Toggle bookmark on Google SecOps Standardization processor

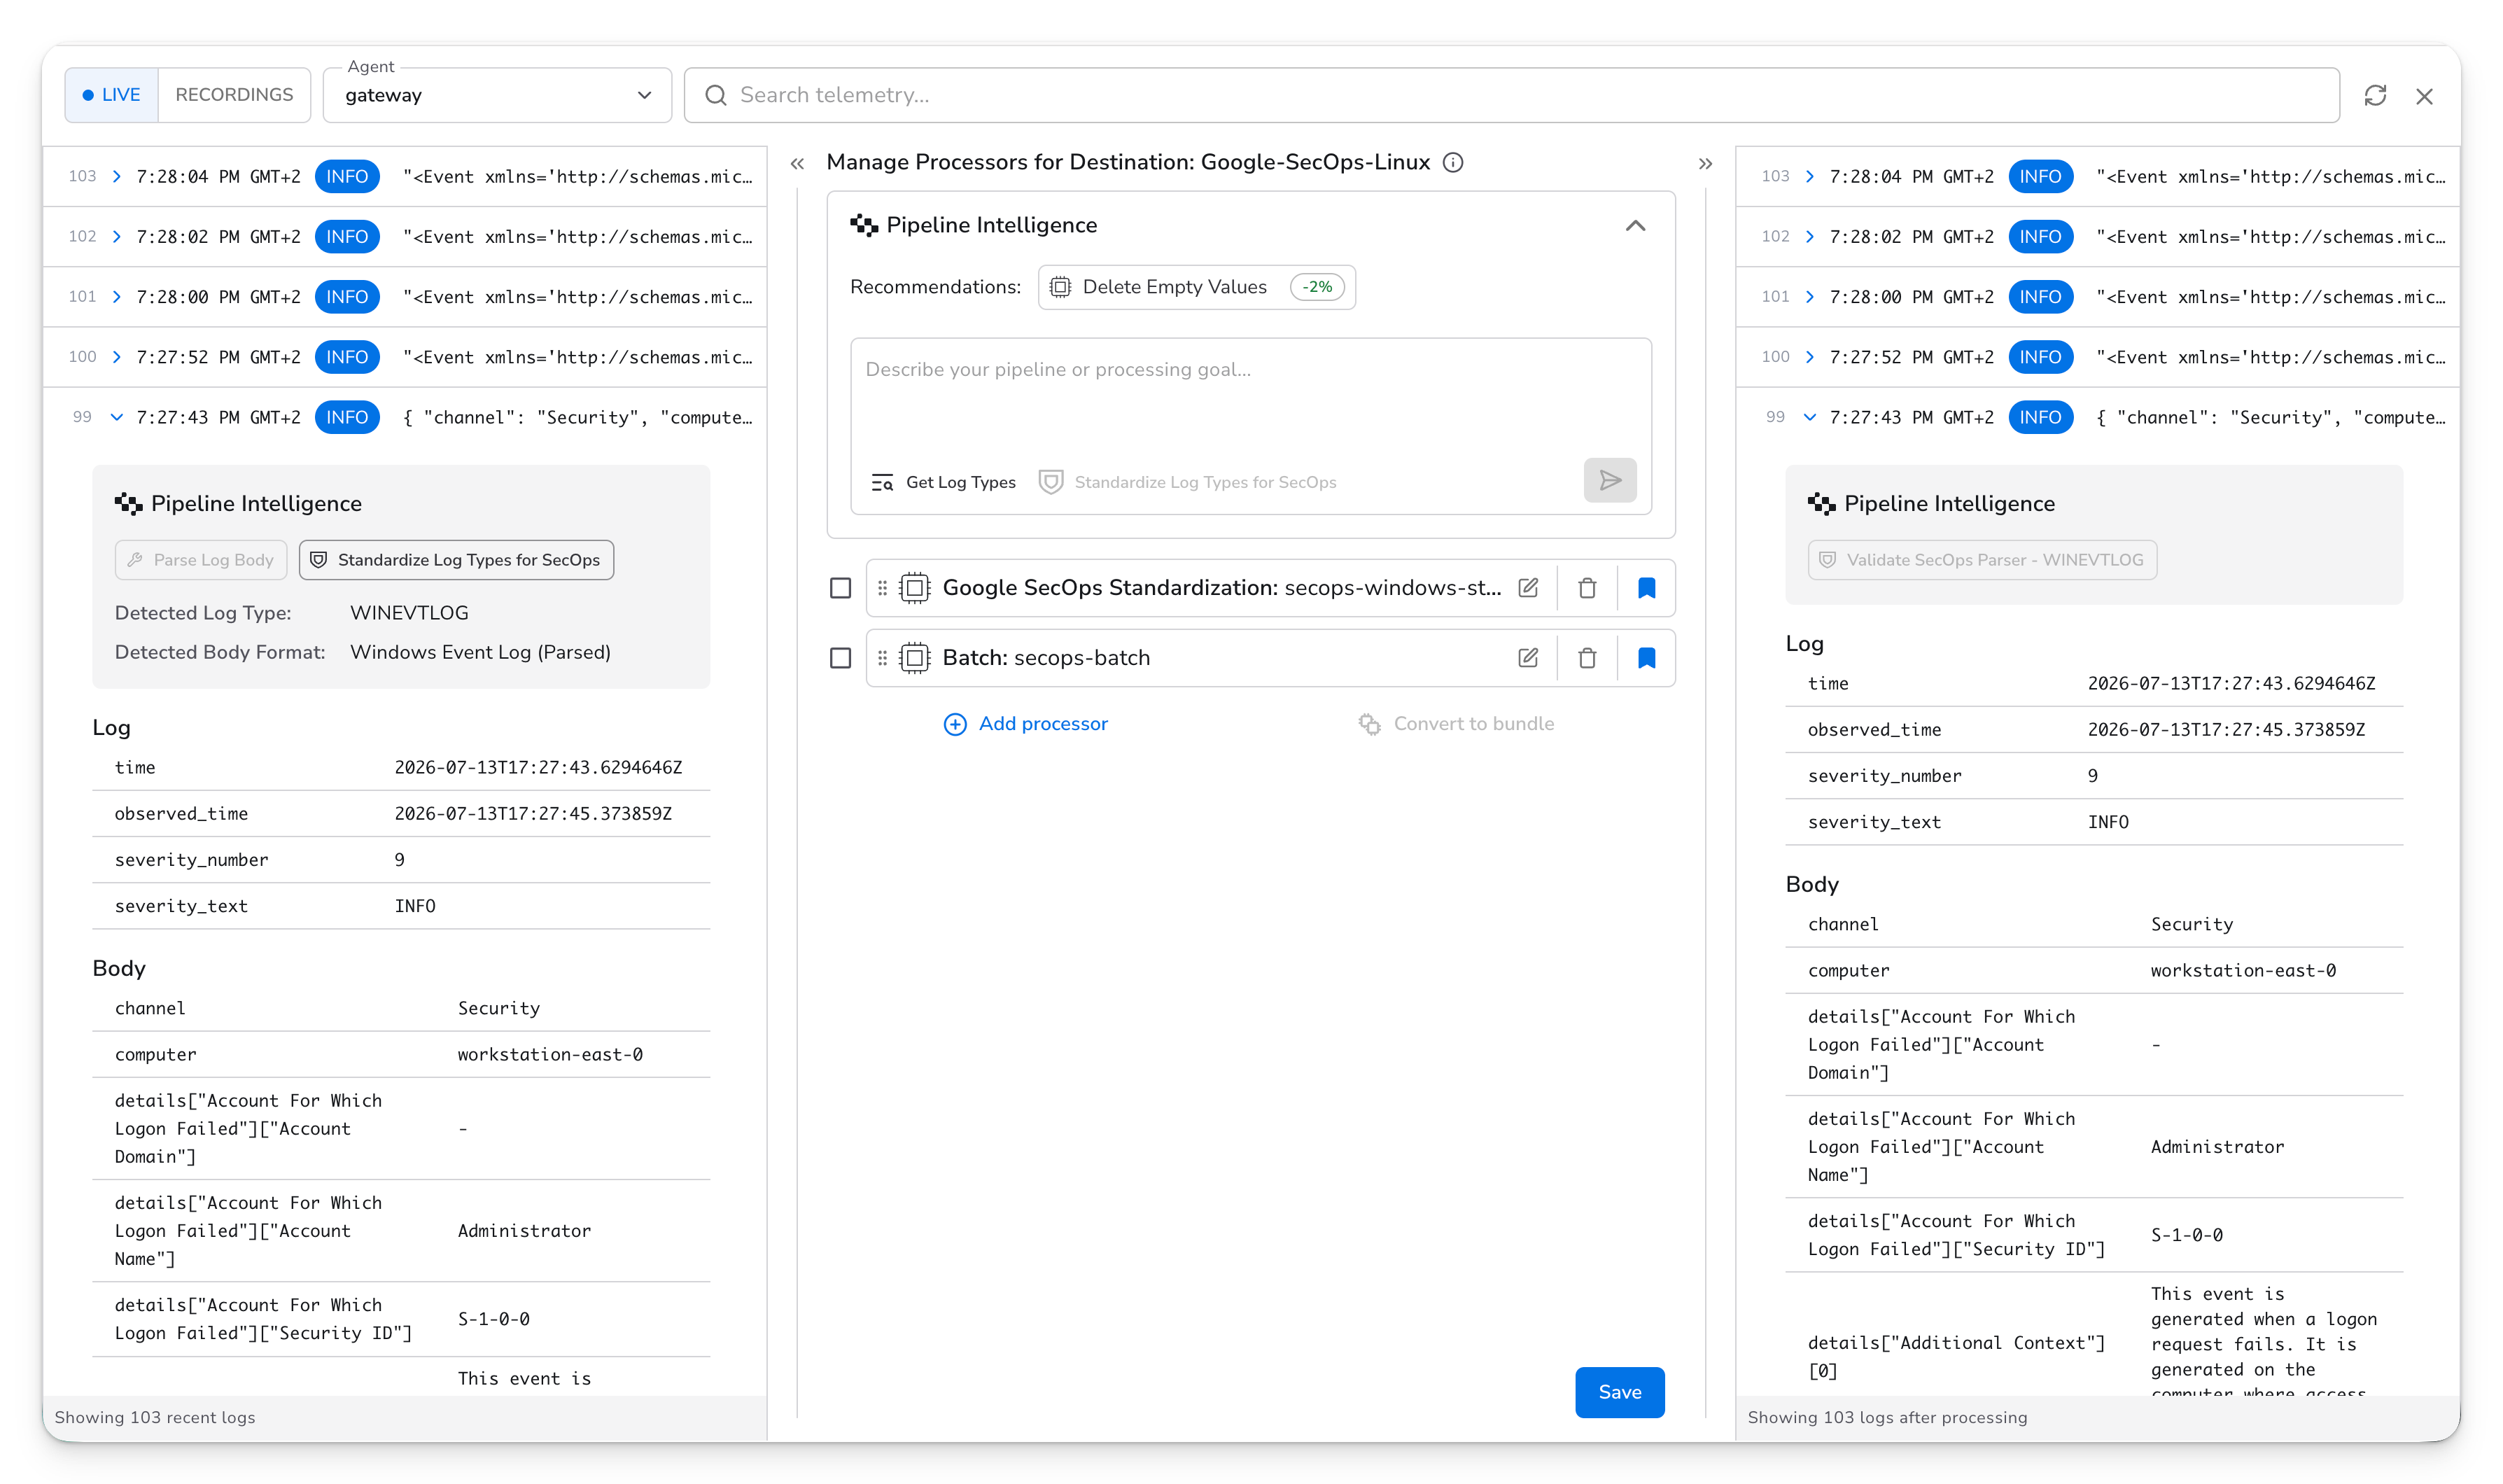pyautogui.click(x=1646, y=588)
